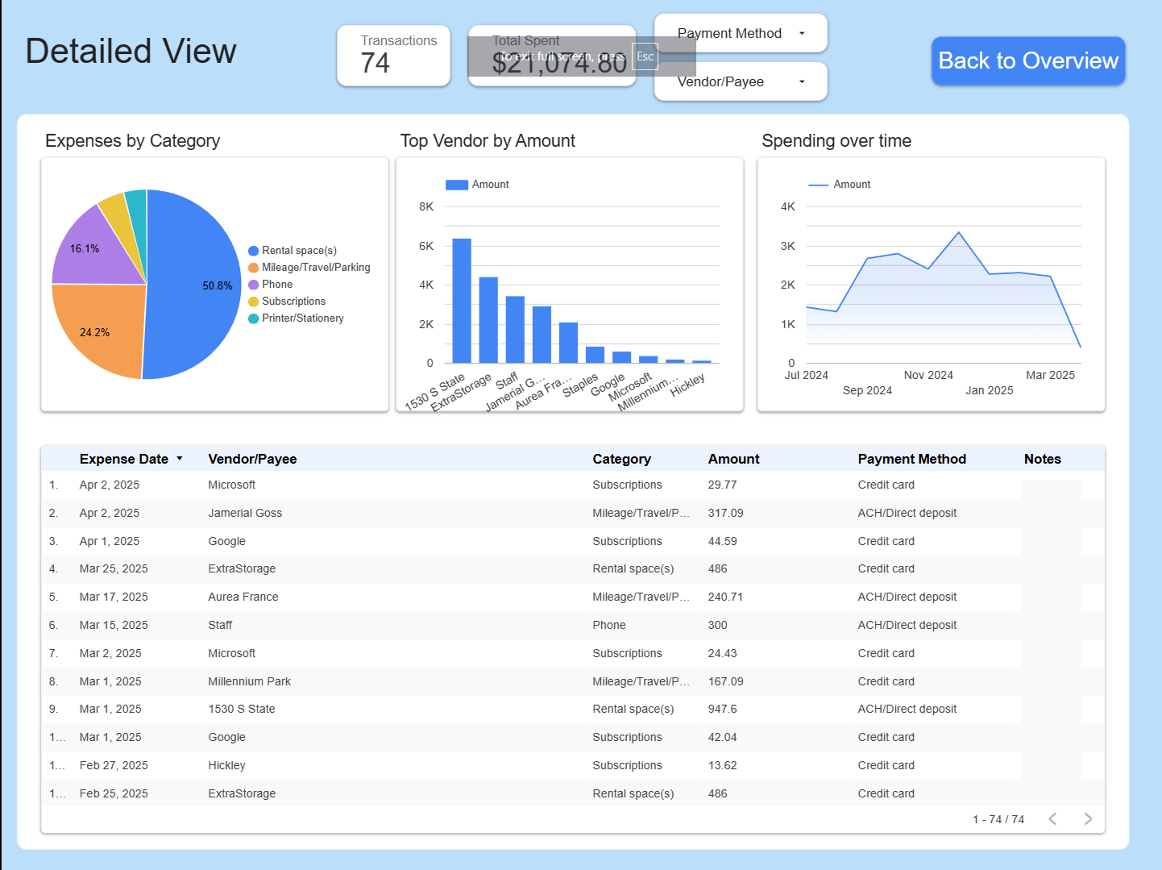Click the Staff bar in vendor chart
The height and width of the screenshot is (870, 1162).
[515, 330]
